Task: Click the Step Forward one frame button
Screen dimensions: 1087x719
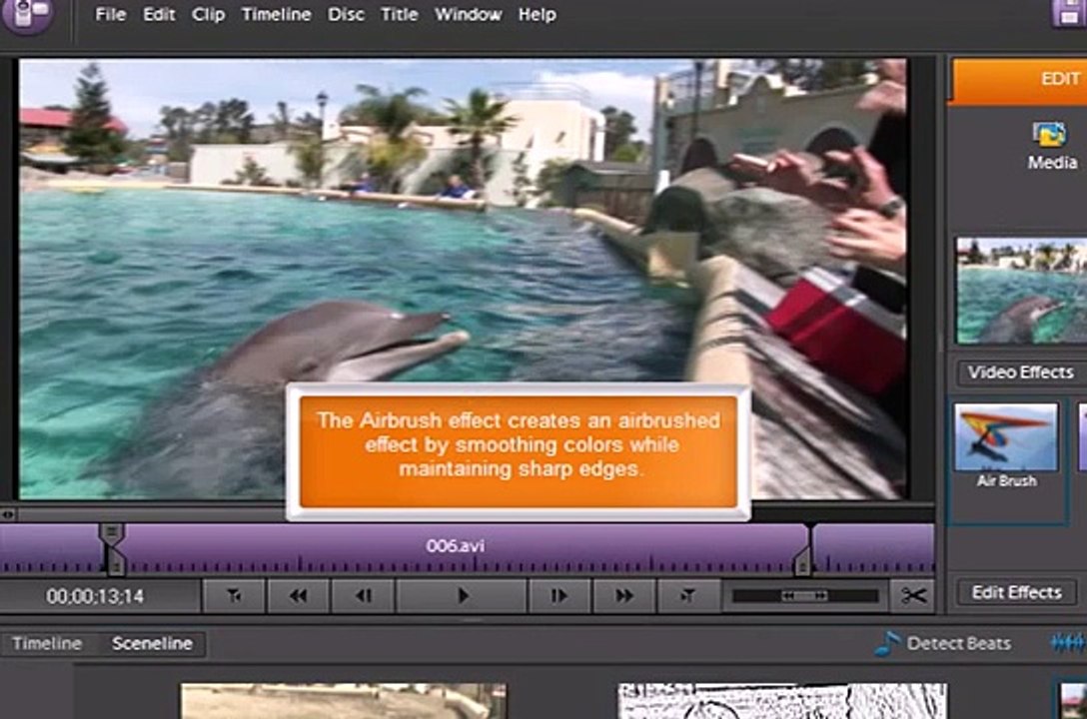Action: pos(558,596)
